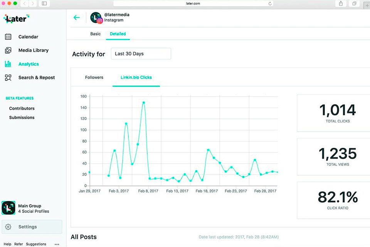Click the Suggestions link
The image size is (370, 247).
click(36, 244)
